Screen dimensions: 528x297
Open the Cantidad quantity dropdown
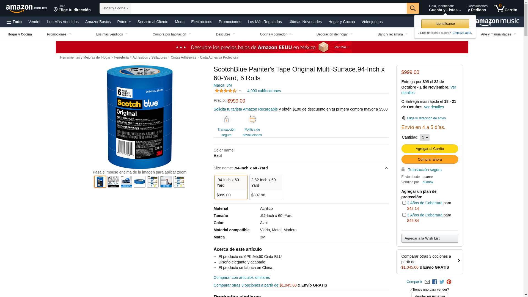[x=425, y=137]
